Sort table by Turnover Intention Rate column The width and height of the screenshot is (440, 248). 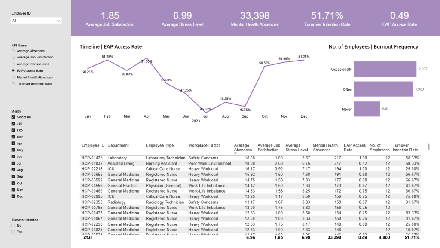click(x=405, y=147)
